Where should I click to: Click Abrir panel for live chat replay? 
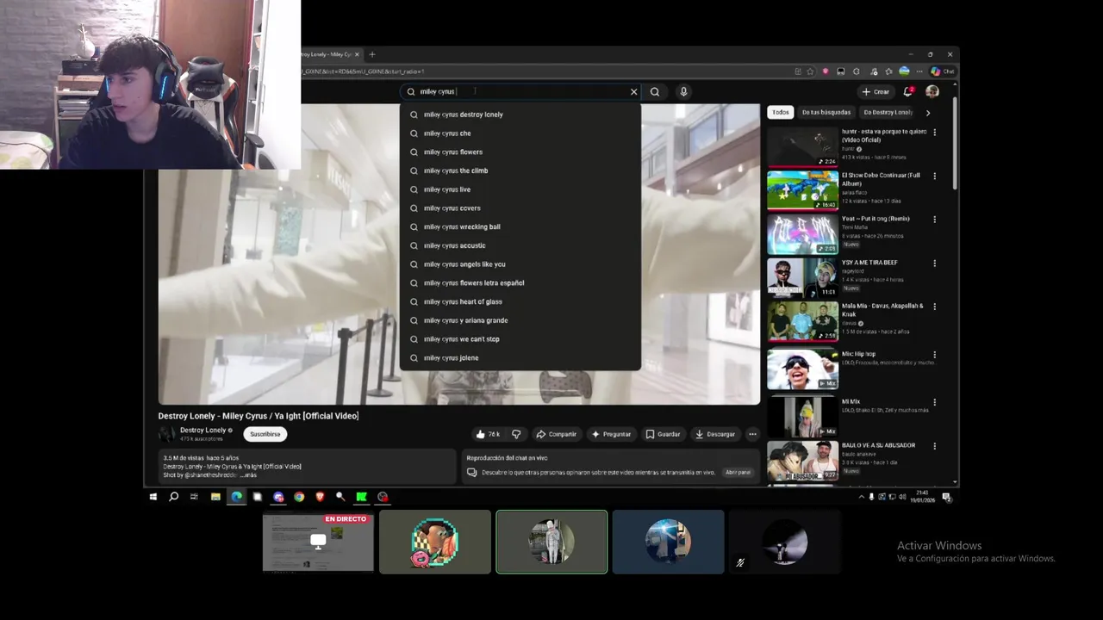[x=738, y=472]
